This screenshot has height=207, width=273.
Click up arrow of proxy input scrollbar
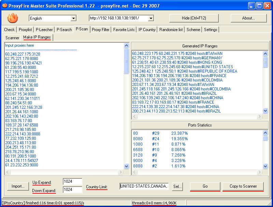(126, 46)
